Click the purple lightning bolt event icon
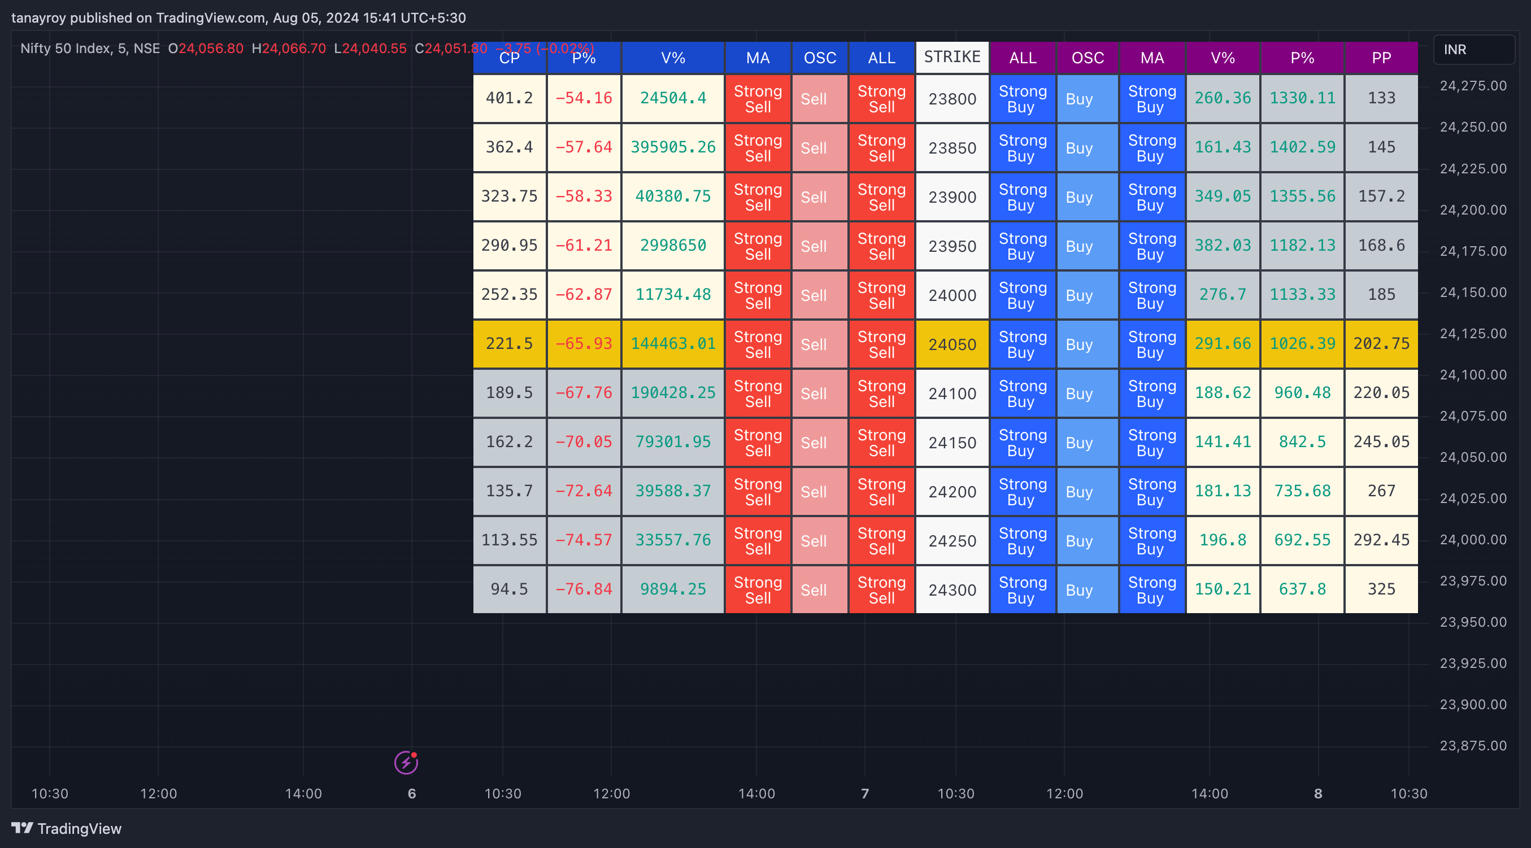 pos(406,763)
